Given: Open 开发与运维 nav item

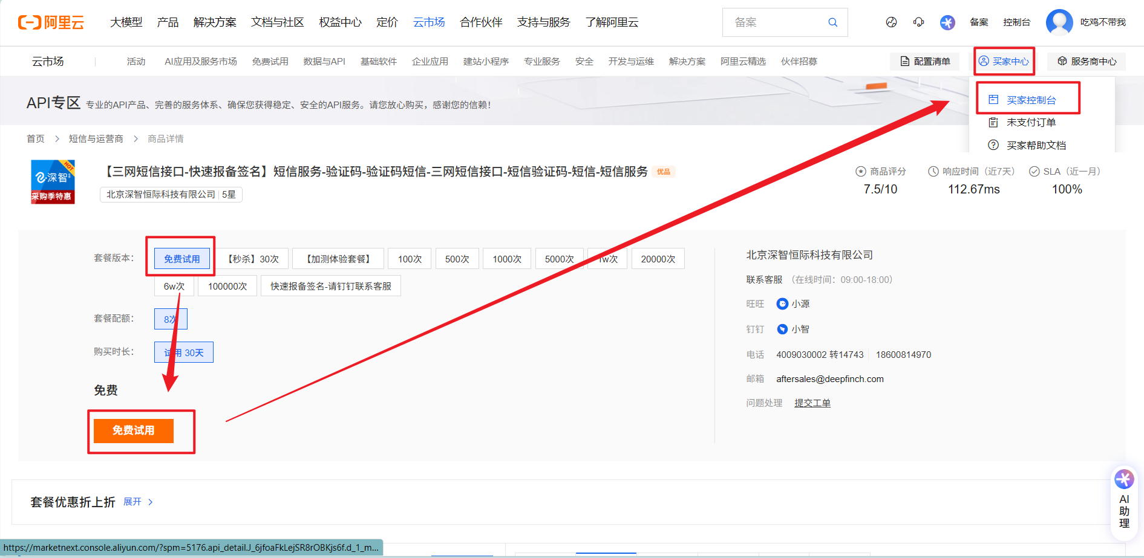Looking at the screenshot, I should click(631, 61).
